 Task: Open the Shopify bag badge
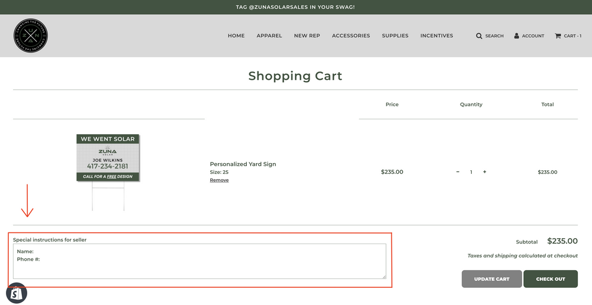click(x=17, y=294)
